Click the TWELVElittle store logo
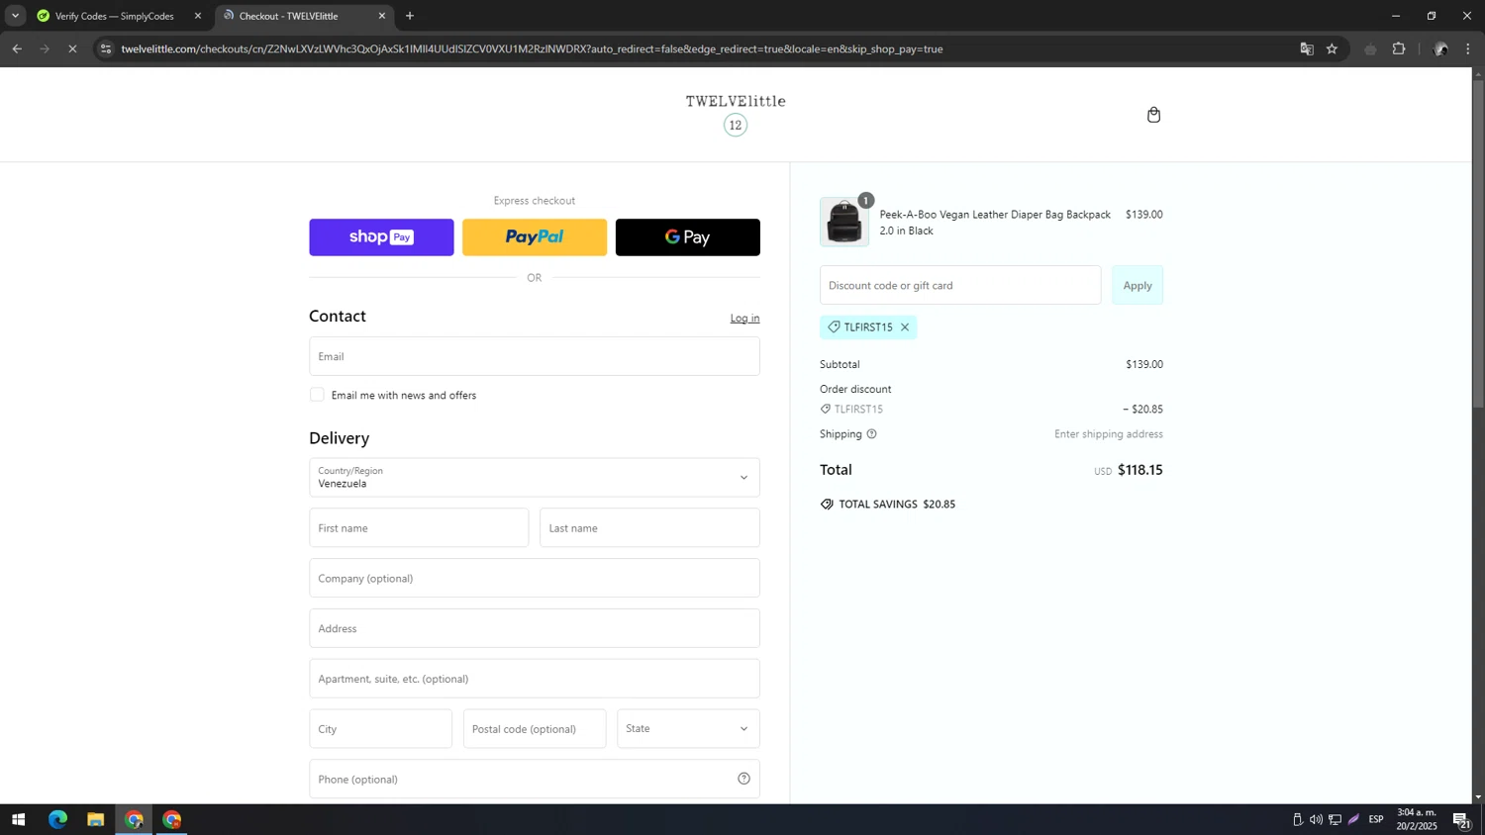The width and height of the screenshot is (1485, 835). coord(736,114)
